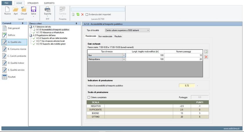Screen dimensions: 244x132
Task: Click Metropolitana row length cell 100
Action: [145, 59]
